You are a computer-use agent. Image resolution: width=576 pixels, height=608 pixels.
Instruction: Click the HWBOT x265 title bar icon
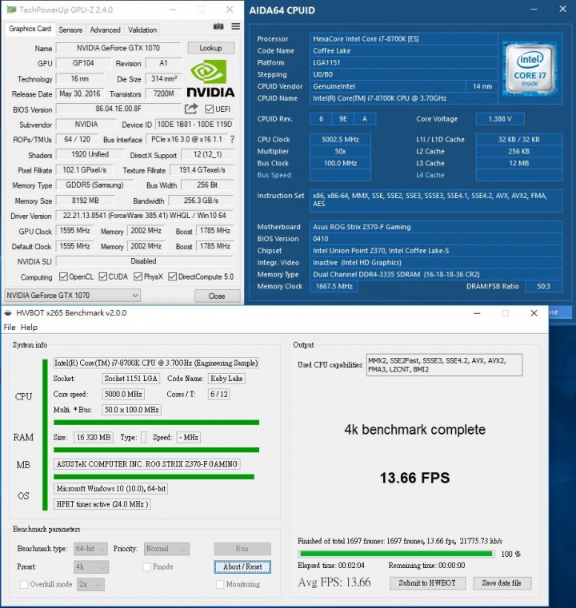coord(8,313)
